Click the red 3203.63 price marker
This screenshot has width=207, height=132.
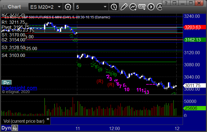(x=194, y=27)
